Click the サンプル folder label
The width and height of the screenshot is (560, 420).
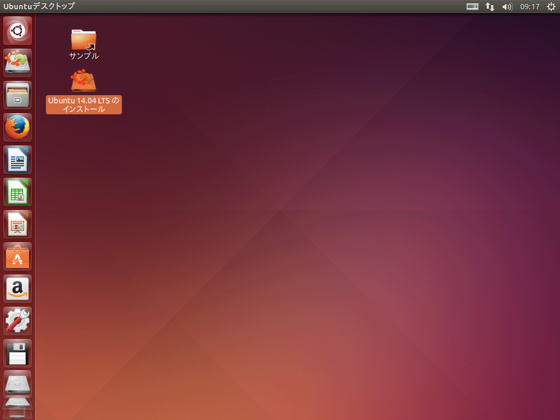[x=84, y=56]
